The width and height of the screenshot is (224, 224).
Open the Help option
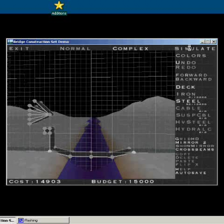(x=183, y=169)
